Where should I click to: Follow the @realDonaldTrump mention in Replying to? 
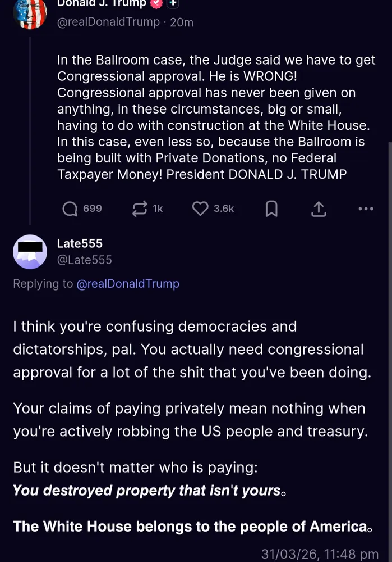128,284
